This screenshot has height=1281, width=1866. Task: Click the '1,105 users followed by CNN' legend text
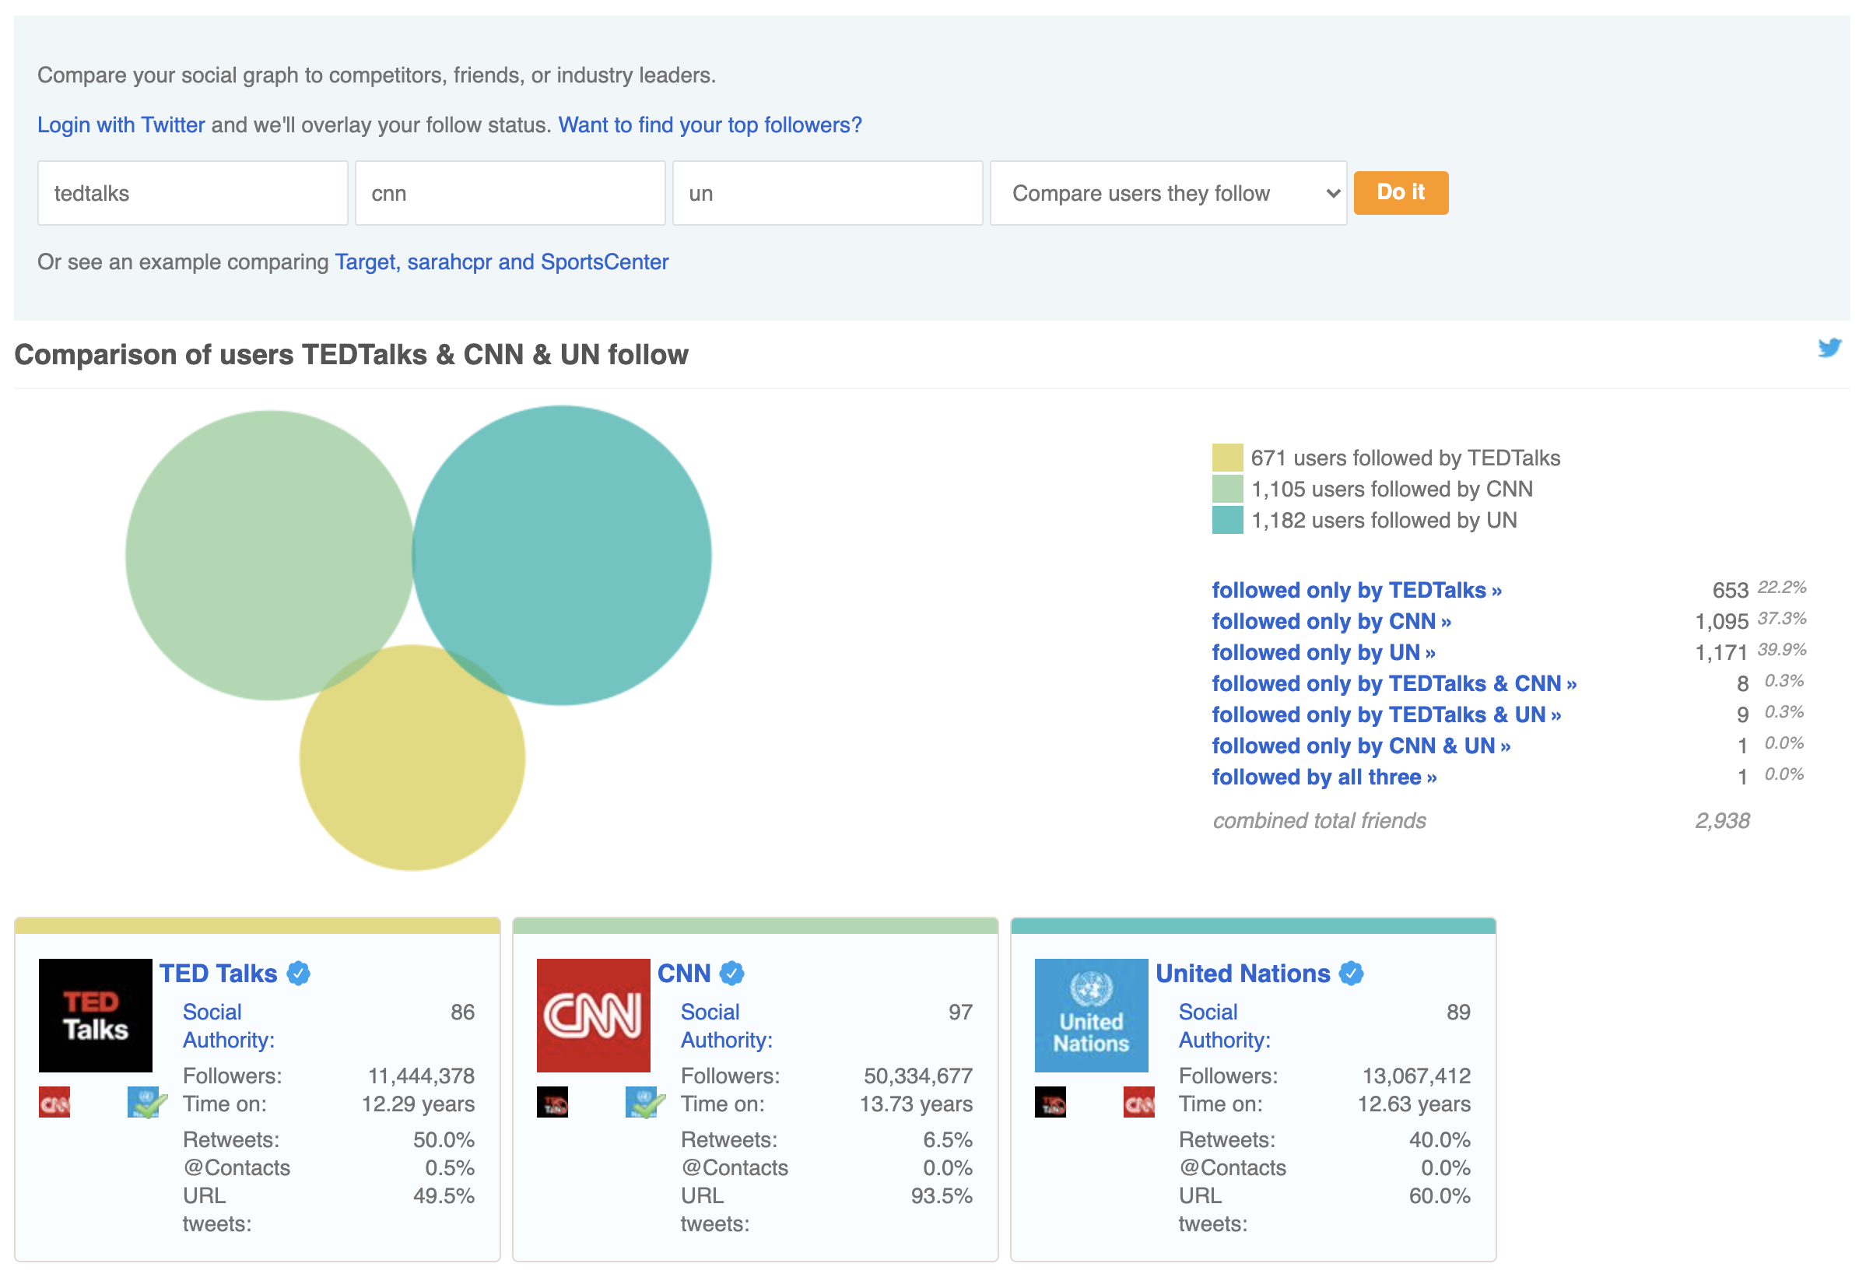[1391, 489]
